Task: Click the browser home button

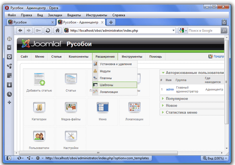Action: pyautogui.click(x=58, y=31)
